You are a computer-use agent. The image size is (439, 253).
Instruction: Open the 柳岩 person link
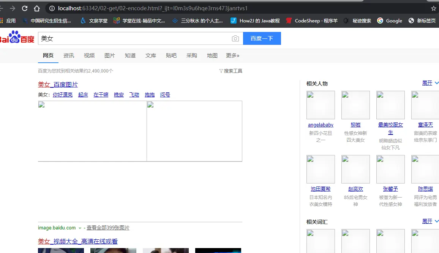tap(355, 125)
